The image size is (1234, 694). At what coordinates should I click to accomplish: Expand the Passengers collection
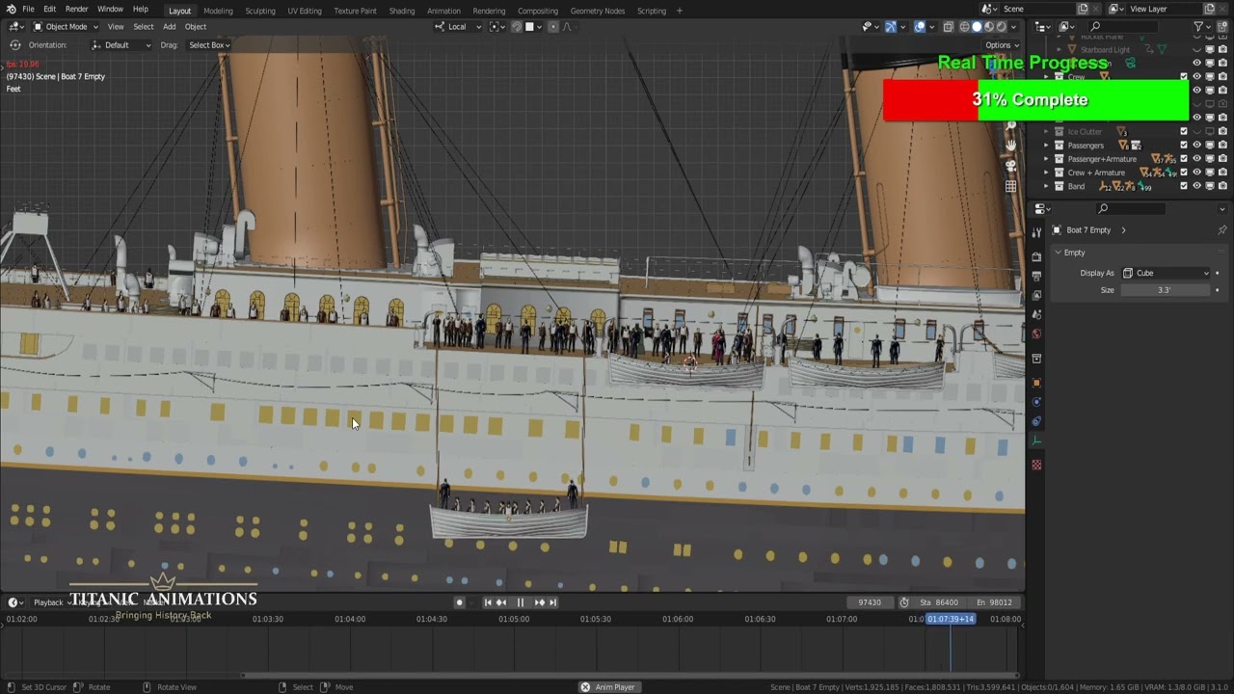pos(1046,146)
